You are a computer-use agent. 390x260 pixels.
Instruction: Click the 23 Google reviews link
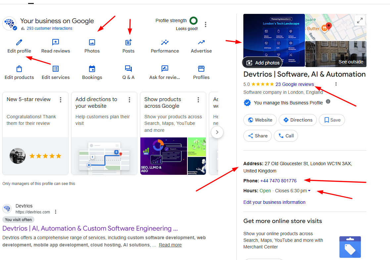294,84
